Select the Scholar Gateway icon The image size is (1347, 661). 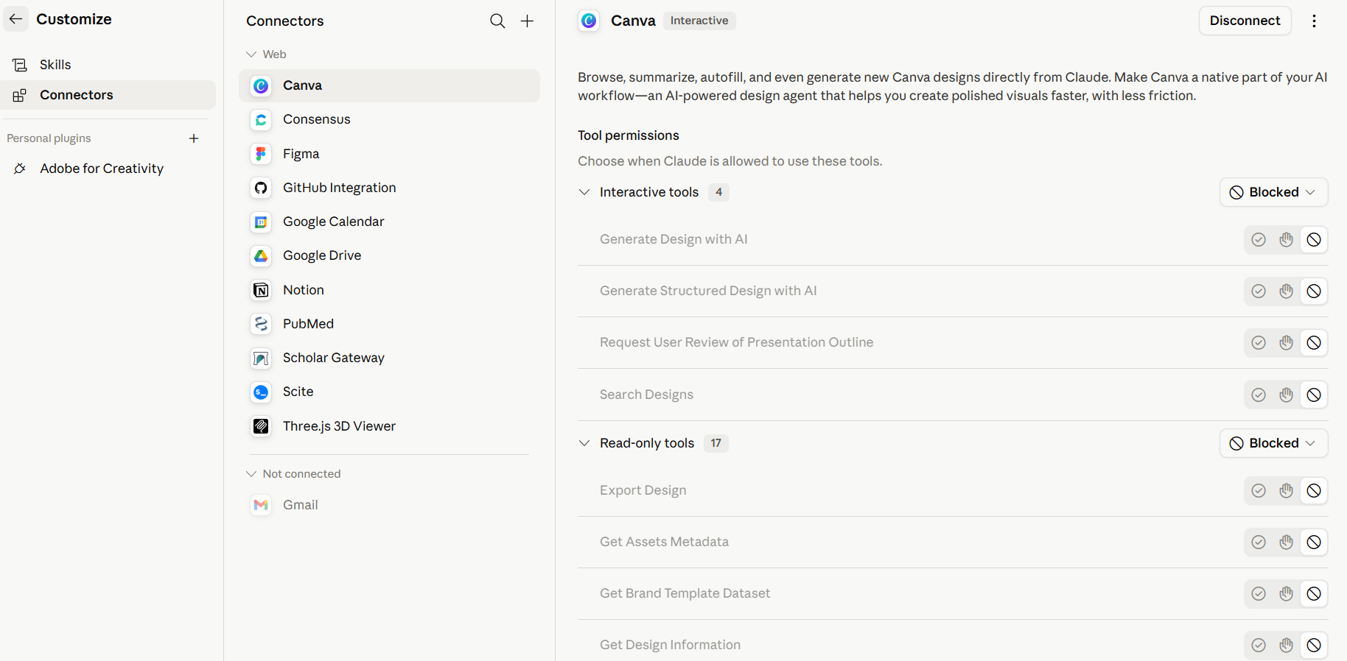[x=261, y=358]
